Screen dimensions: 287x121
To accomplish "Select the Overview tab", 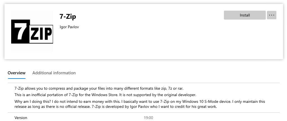I will coord(16,73).
